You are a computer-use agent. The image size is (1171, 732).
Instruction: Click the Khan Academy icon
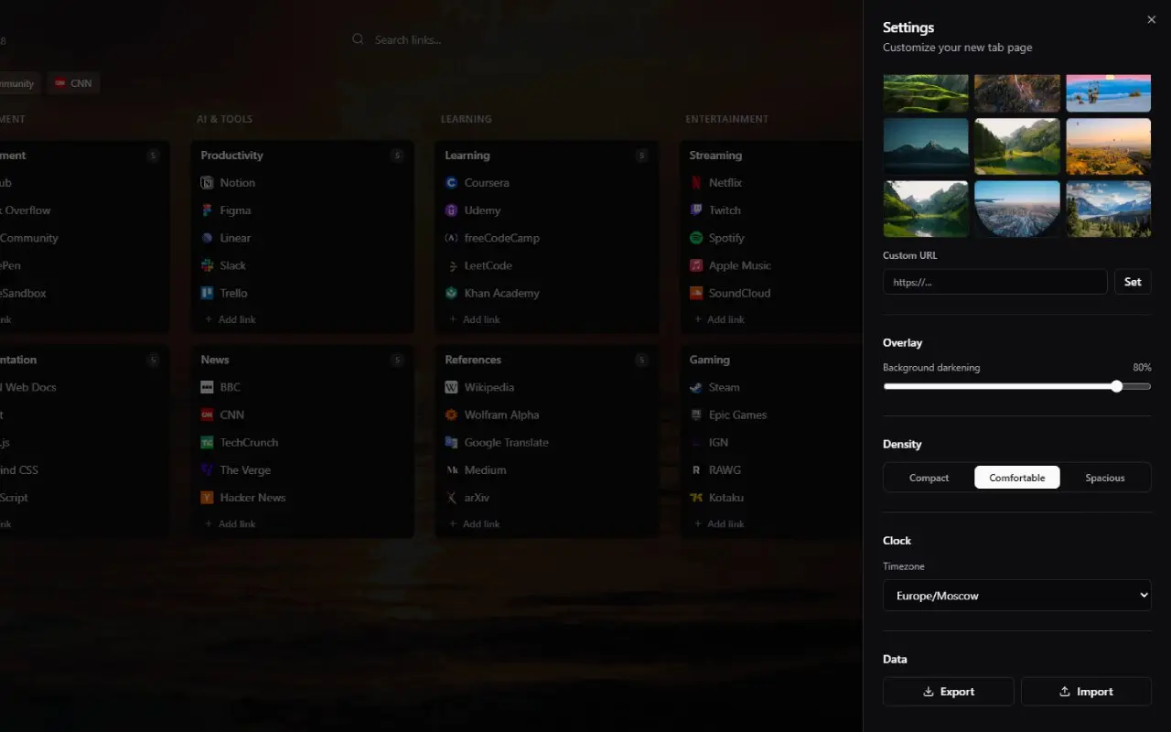(451, 293)
